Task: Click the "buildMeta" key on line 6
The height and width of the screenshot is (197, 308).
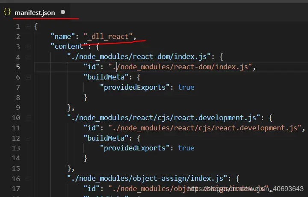Action: (106, 77)
